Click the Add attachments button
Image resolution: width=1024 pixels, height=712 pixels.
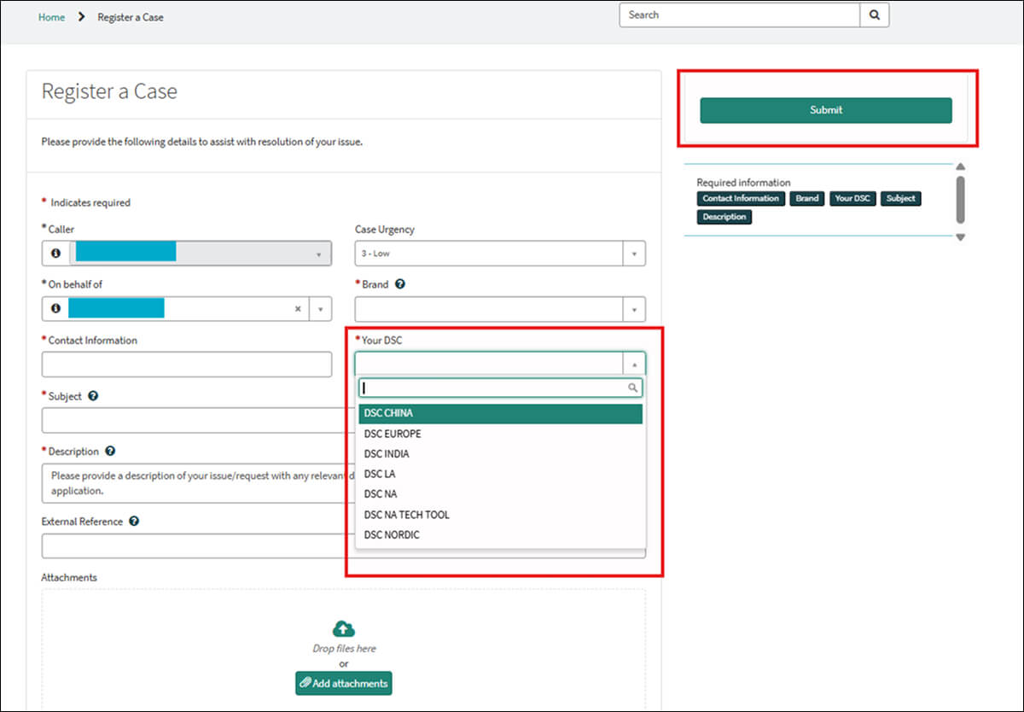pyautogui.click(x=343, y=683)
